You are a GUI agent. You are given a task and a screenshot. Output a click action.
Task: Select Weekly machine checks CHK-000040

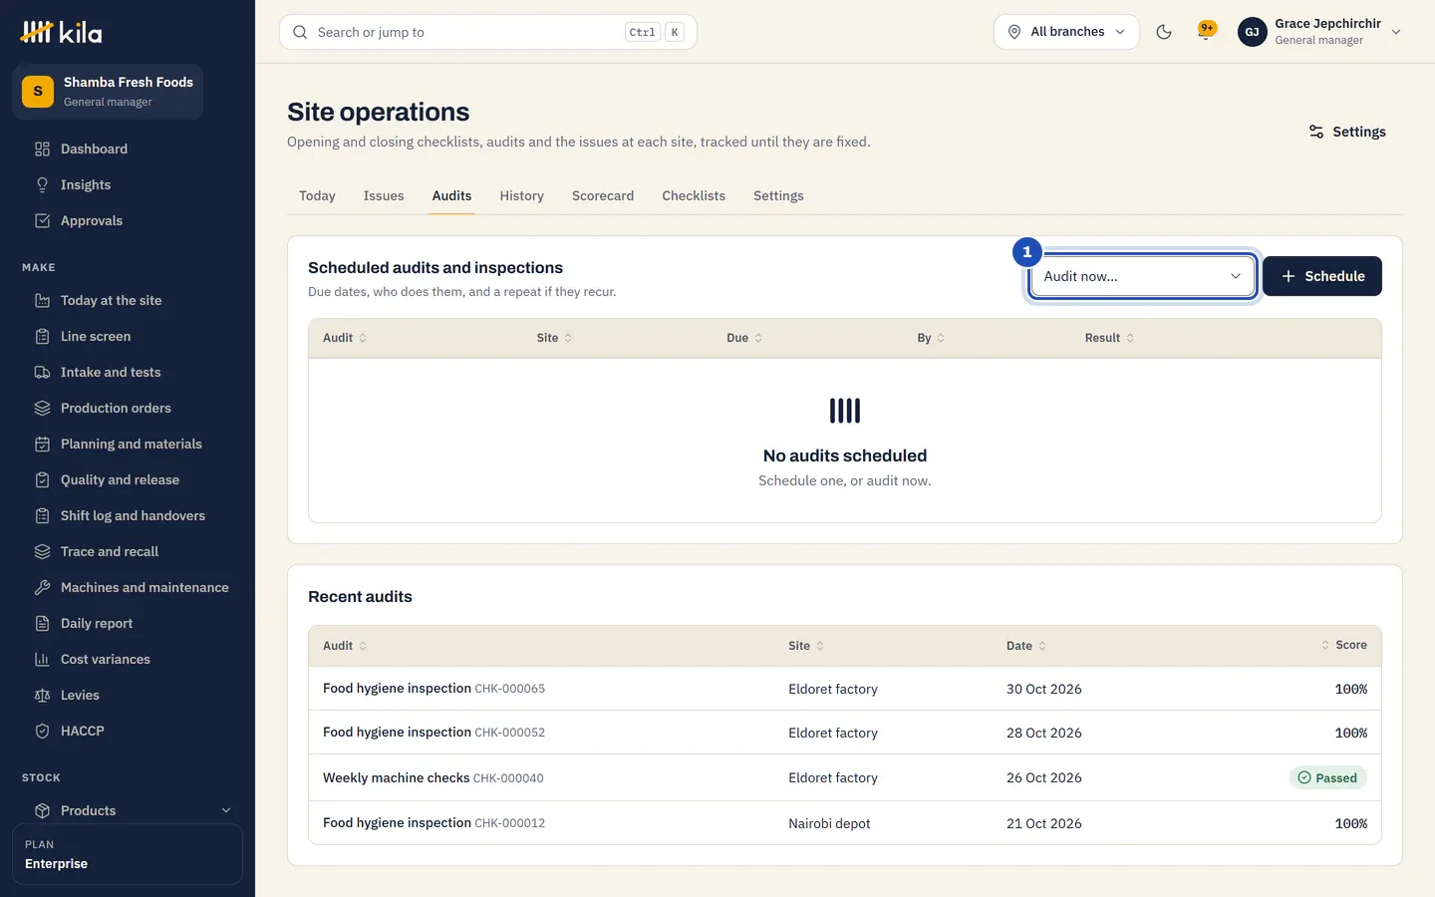point(845,778)
